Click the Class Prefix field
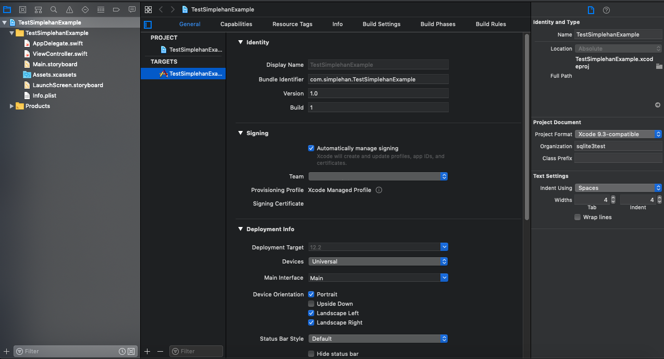 click(x=618, y=158)
